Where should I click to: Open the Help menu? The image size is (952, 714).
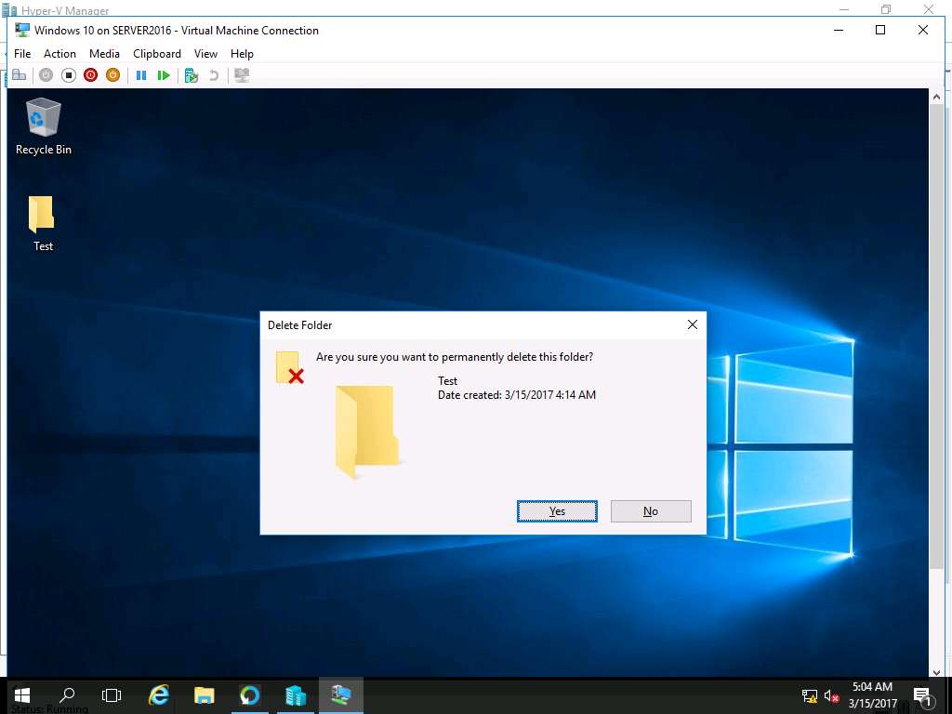[x=242, y=54]
